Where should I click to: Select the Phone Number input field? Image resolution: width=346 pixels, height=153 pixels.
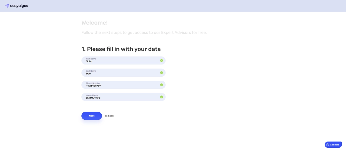tap(122, 85)
